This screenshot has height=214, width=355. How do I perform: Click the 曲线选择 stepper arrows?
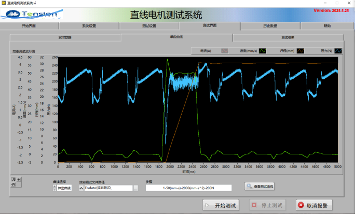54,188
